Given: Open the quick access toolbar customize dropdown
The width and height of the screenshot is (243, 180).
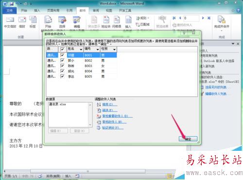Looking at the screenshot, I should pyautogui.click(x=31, y=3).
